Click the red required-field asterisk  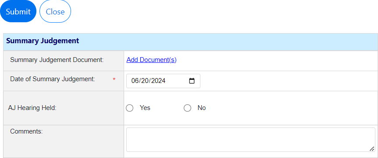click(114, 79)
